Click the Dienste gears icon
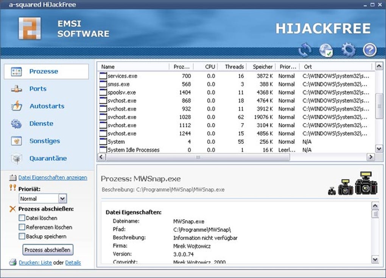The image size is (386, 278). 17,124
